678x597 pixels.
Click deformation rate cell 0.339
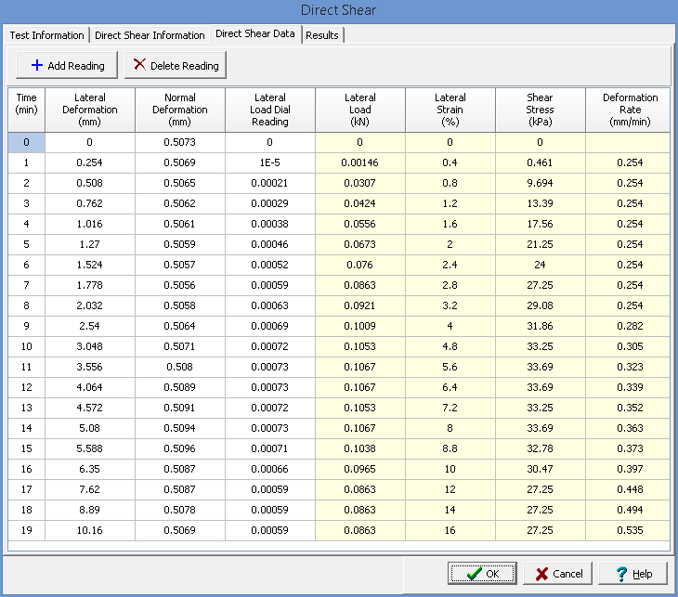pyautogui.click(x=628, y=387)
